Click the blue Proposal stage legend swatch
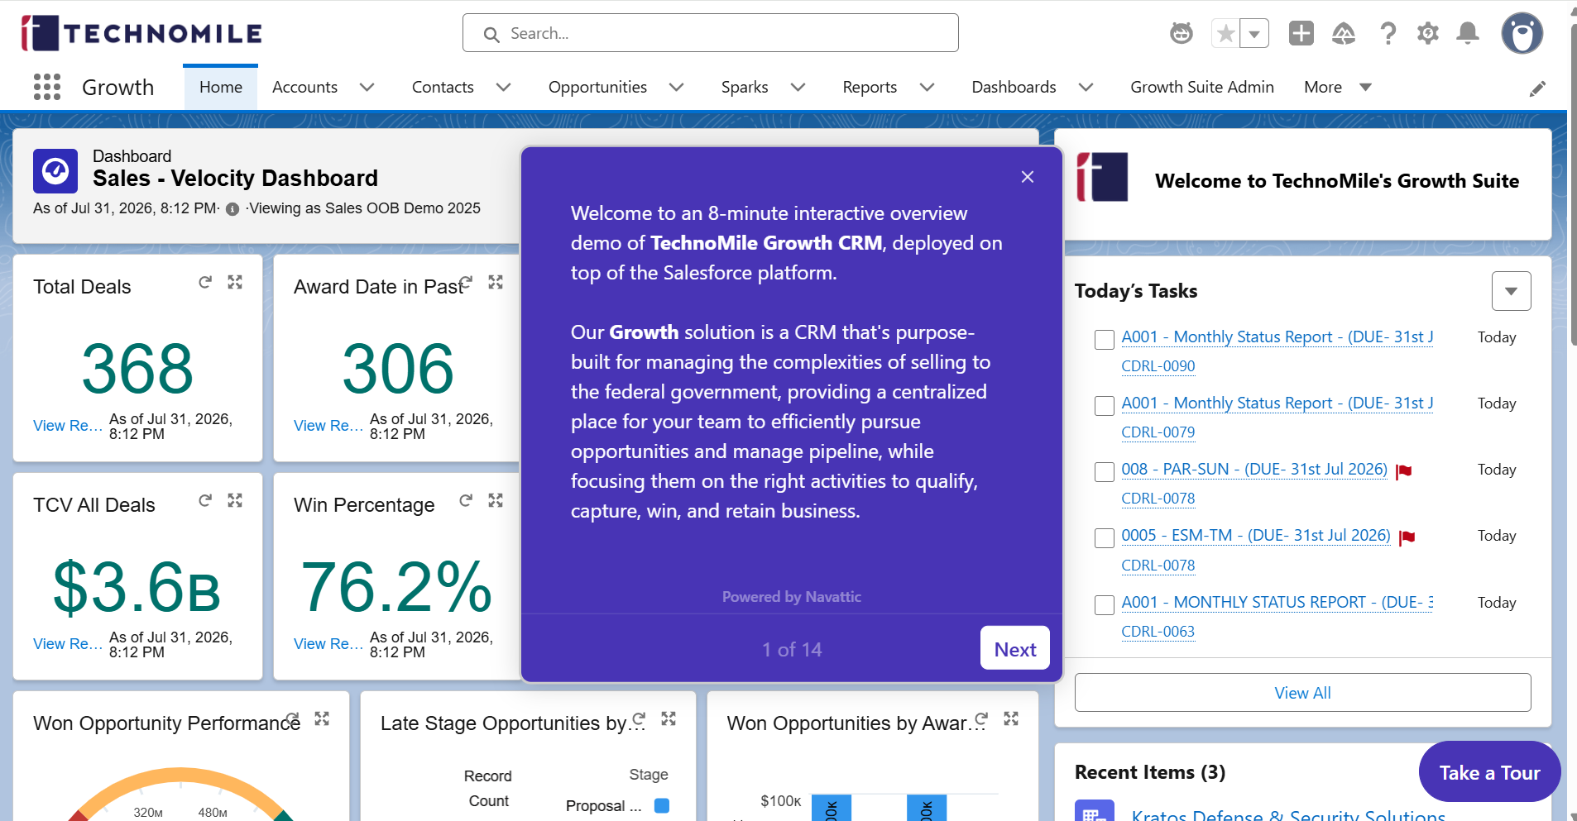This screenshot has width=1577, height=821. click(x=662, y=805)
